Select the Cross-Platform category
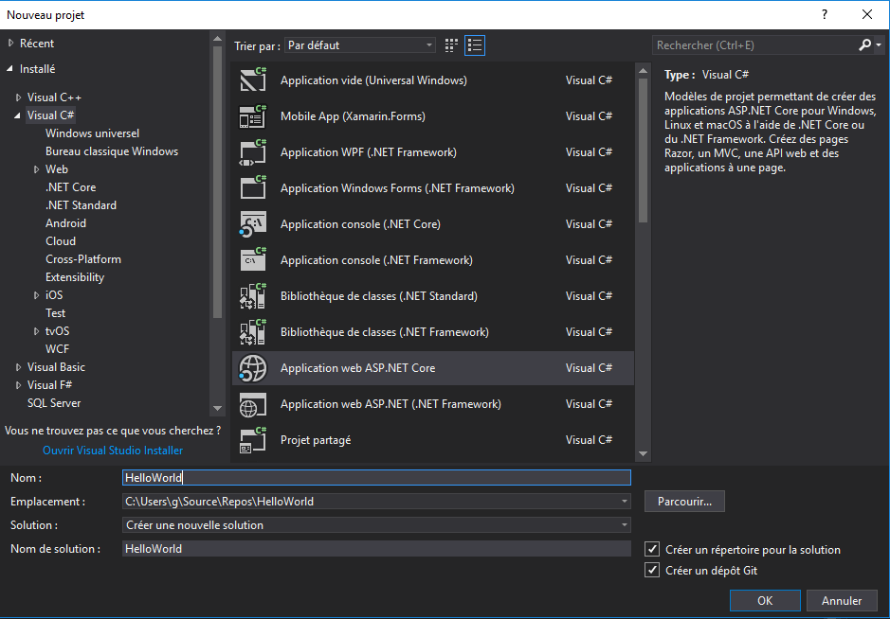Image resolution: width=890 pixels, height=619 pixels. click(82, 259)
